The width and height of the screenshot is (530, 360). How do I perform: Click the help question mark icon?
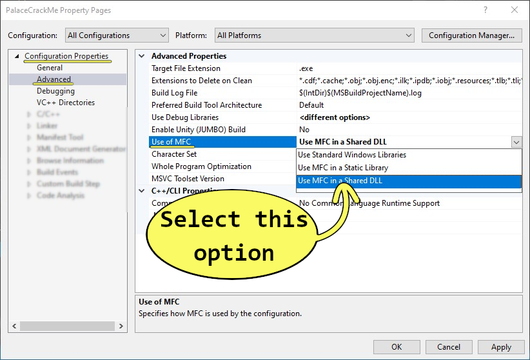tap(486, 10)
